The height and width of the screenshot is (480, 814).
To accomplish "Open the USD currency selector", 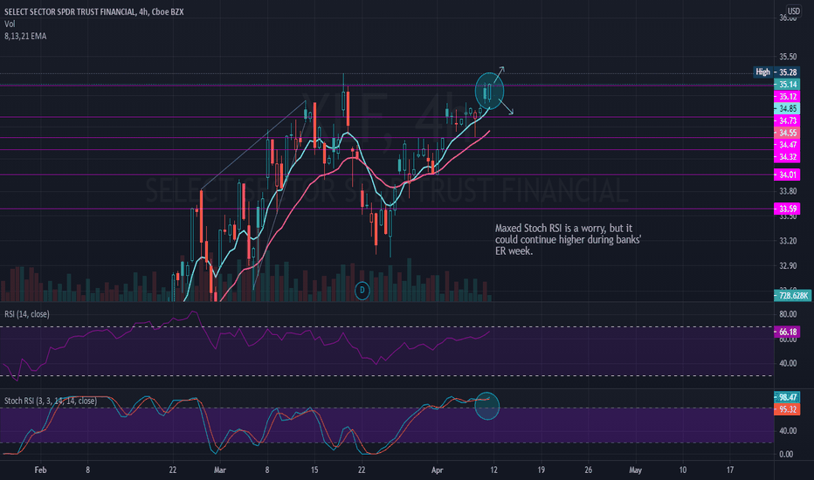I will click(793, 10).
